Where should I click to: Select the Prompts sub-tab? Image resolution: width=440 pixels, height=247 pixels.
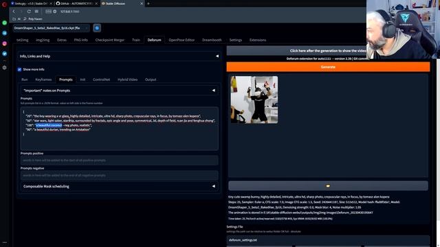66,80
